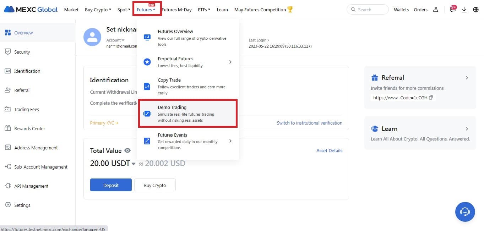Collapse the Futures dropdown menu
The height and width of the screenshot is (231, 484).
(x=146, y=10)
